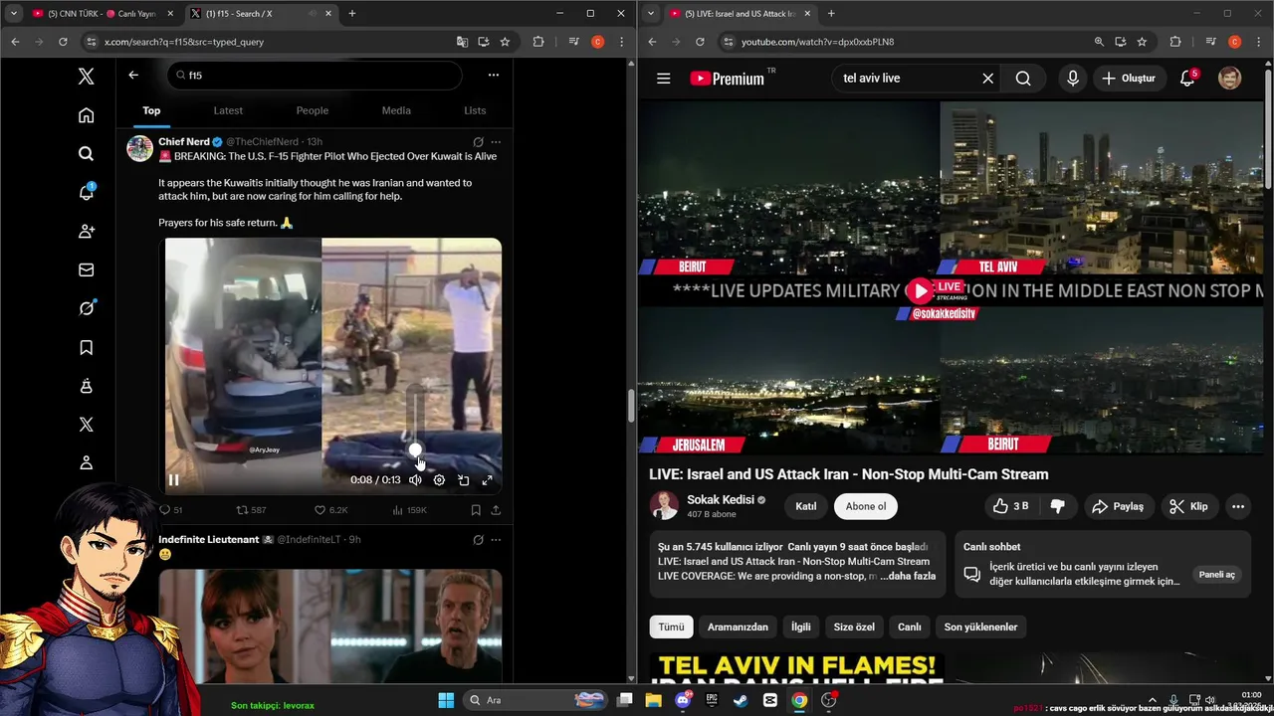The image size is (1274, 716).
Task: Open File Explorer from taskbar
Action: 654,700
